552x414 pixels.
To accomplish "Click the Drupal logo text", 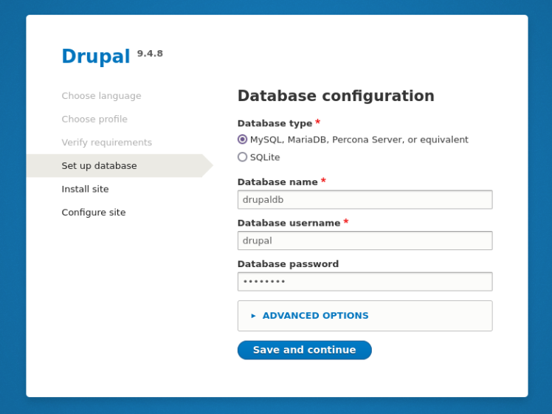I will point(96,56).
